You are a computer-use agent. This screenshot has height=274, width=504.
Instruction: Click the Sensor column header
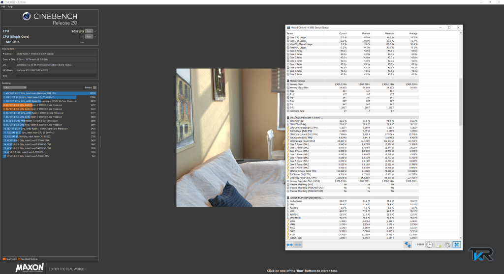(x=305, y=33)
